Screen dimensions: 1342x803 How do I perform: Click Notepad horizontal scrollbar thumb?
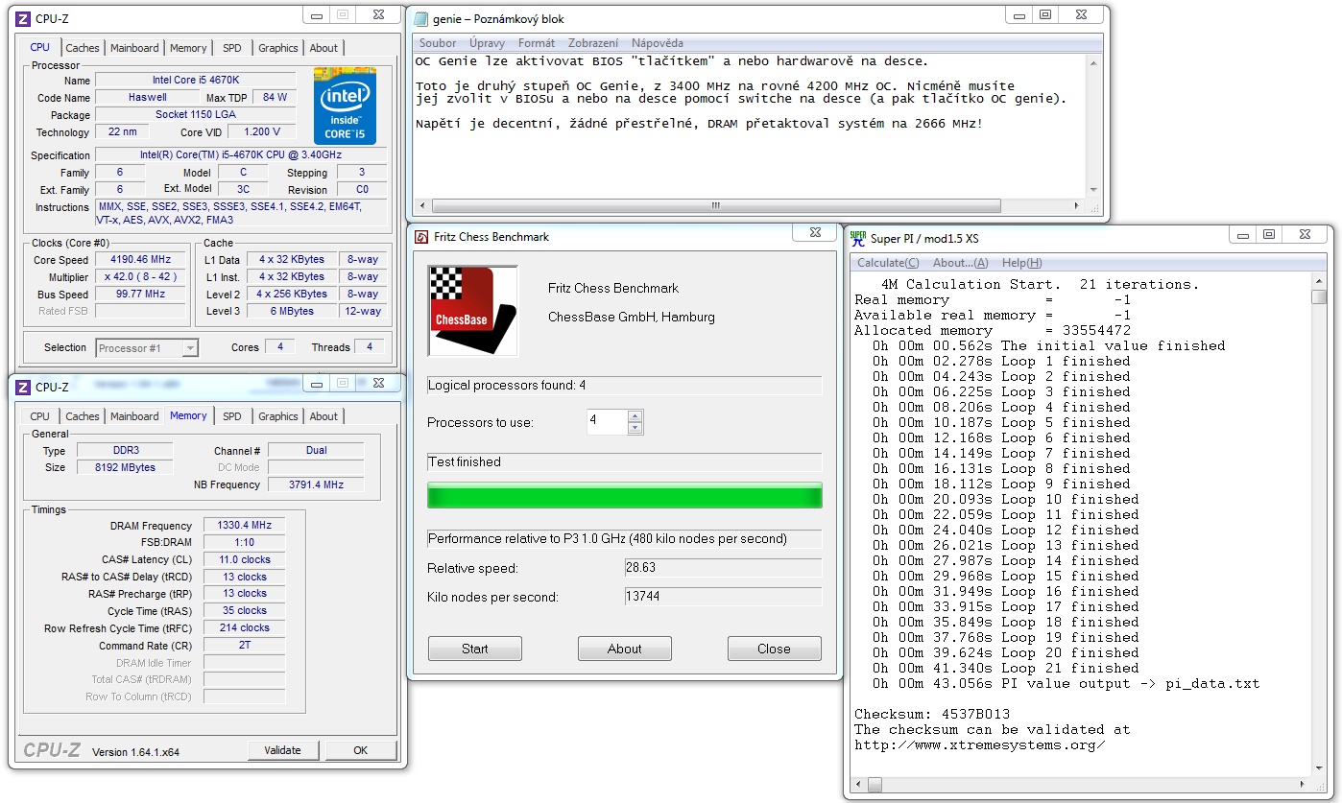pyautogui.click(x=714, y=206)
